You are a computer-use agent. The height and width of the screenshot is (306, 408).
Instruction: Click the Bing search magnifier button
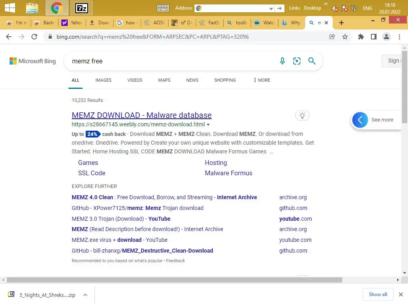point(312,61)
